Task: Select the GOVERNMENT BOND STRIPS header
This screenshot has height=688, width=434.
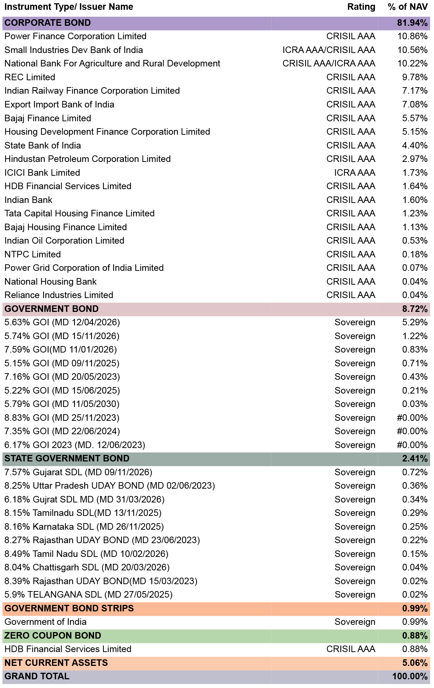Action: 216,608
